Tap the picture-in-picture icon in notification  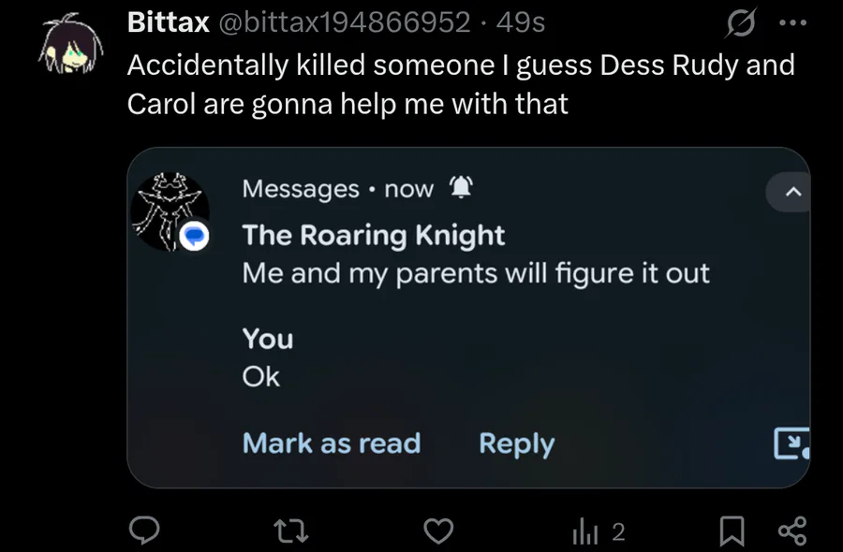tap(790, 443)
